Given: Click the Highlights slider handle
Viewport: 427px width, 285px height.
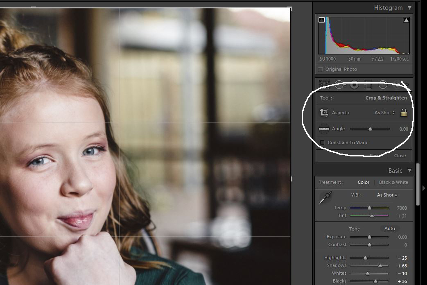Looking at the screenshot, I should (x=365, y=258).
